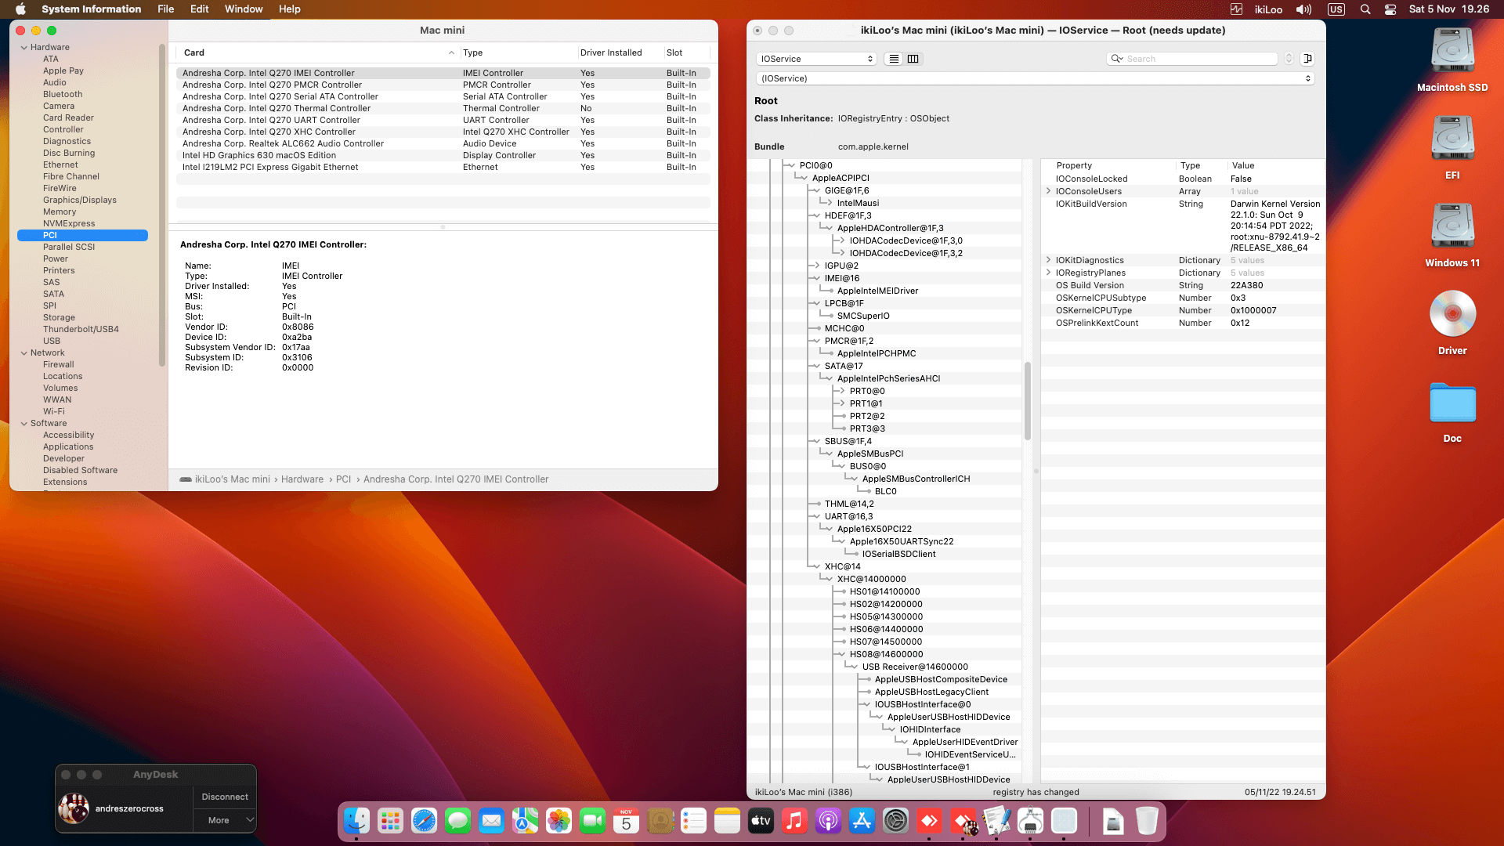
Task: Expand the IOKitDiagnostics dictionary
Action: [x=1048, y=260]
